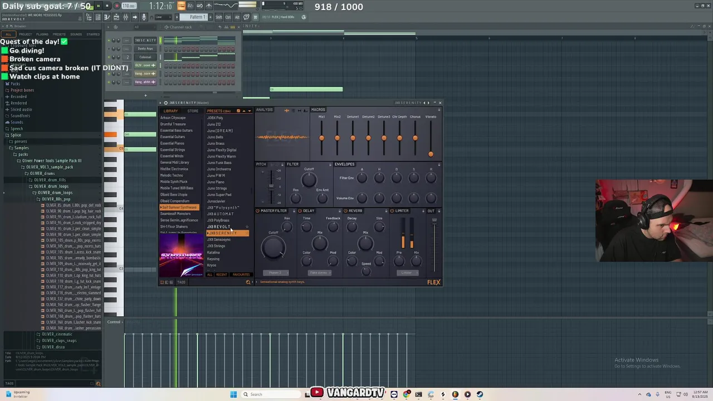This screenshot has width=713, height=401.
Task: Open the Limiter type dropdown
Action: tap(407, 273)
